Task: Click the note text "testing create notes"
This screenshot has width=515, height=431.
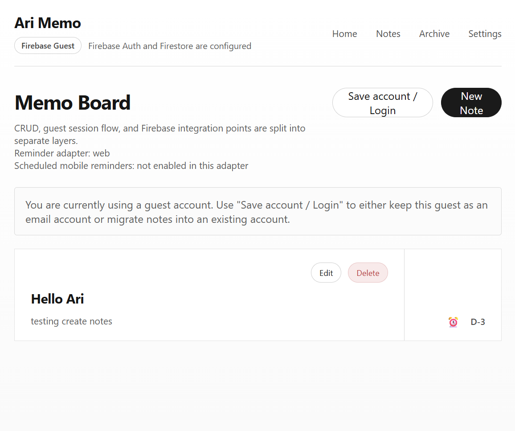Action: (x=71, y=321)
